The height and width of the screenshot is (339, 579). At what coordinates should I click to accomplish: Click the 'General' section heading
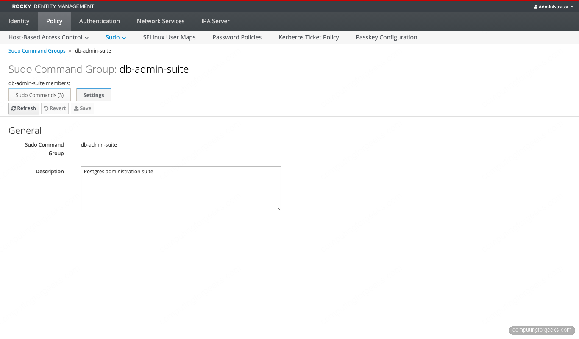click(x=25, y=131)
